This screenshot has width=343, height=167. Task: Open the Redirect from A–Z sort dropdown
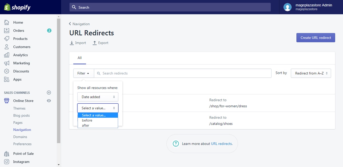click(311, 73)
